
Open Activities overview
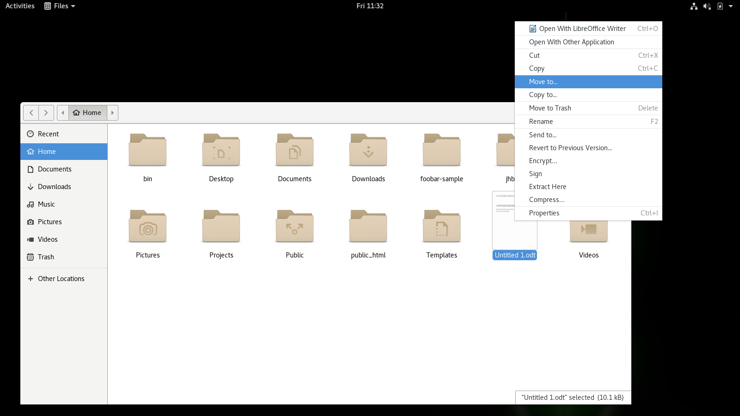(20, 6)
